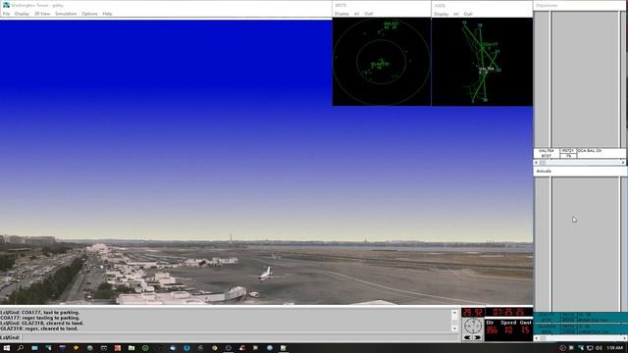Open the Help menu
Image resolution: width=628 pixels, height=353 pixels.
(107, 14)
